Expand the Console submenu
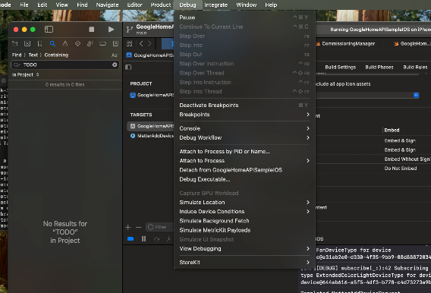The width and height of the screenshot is (431, 293). 244,128
